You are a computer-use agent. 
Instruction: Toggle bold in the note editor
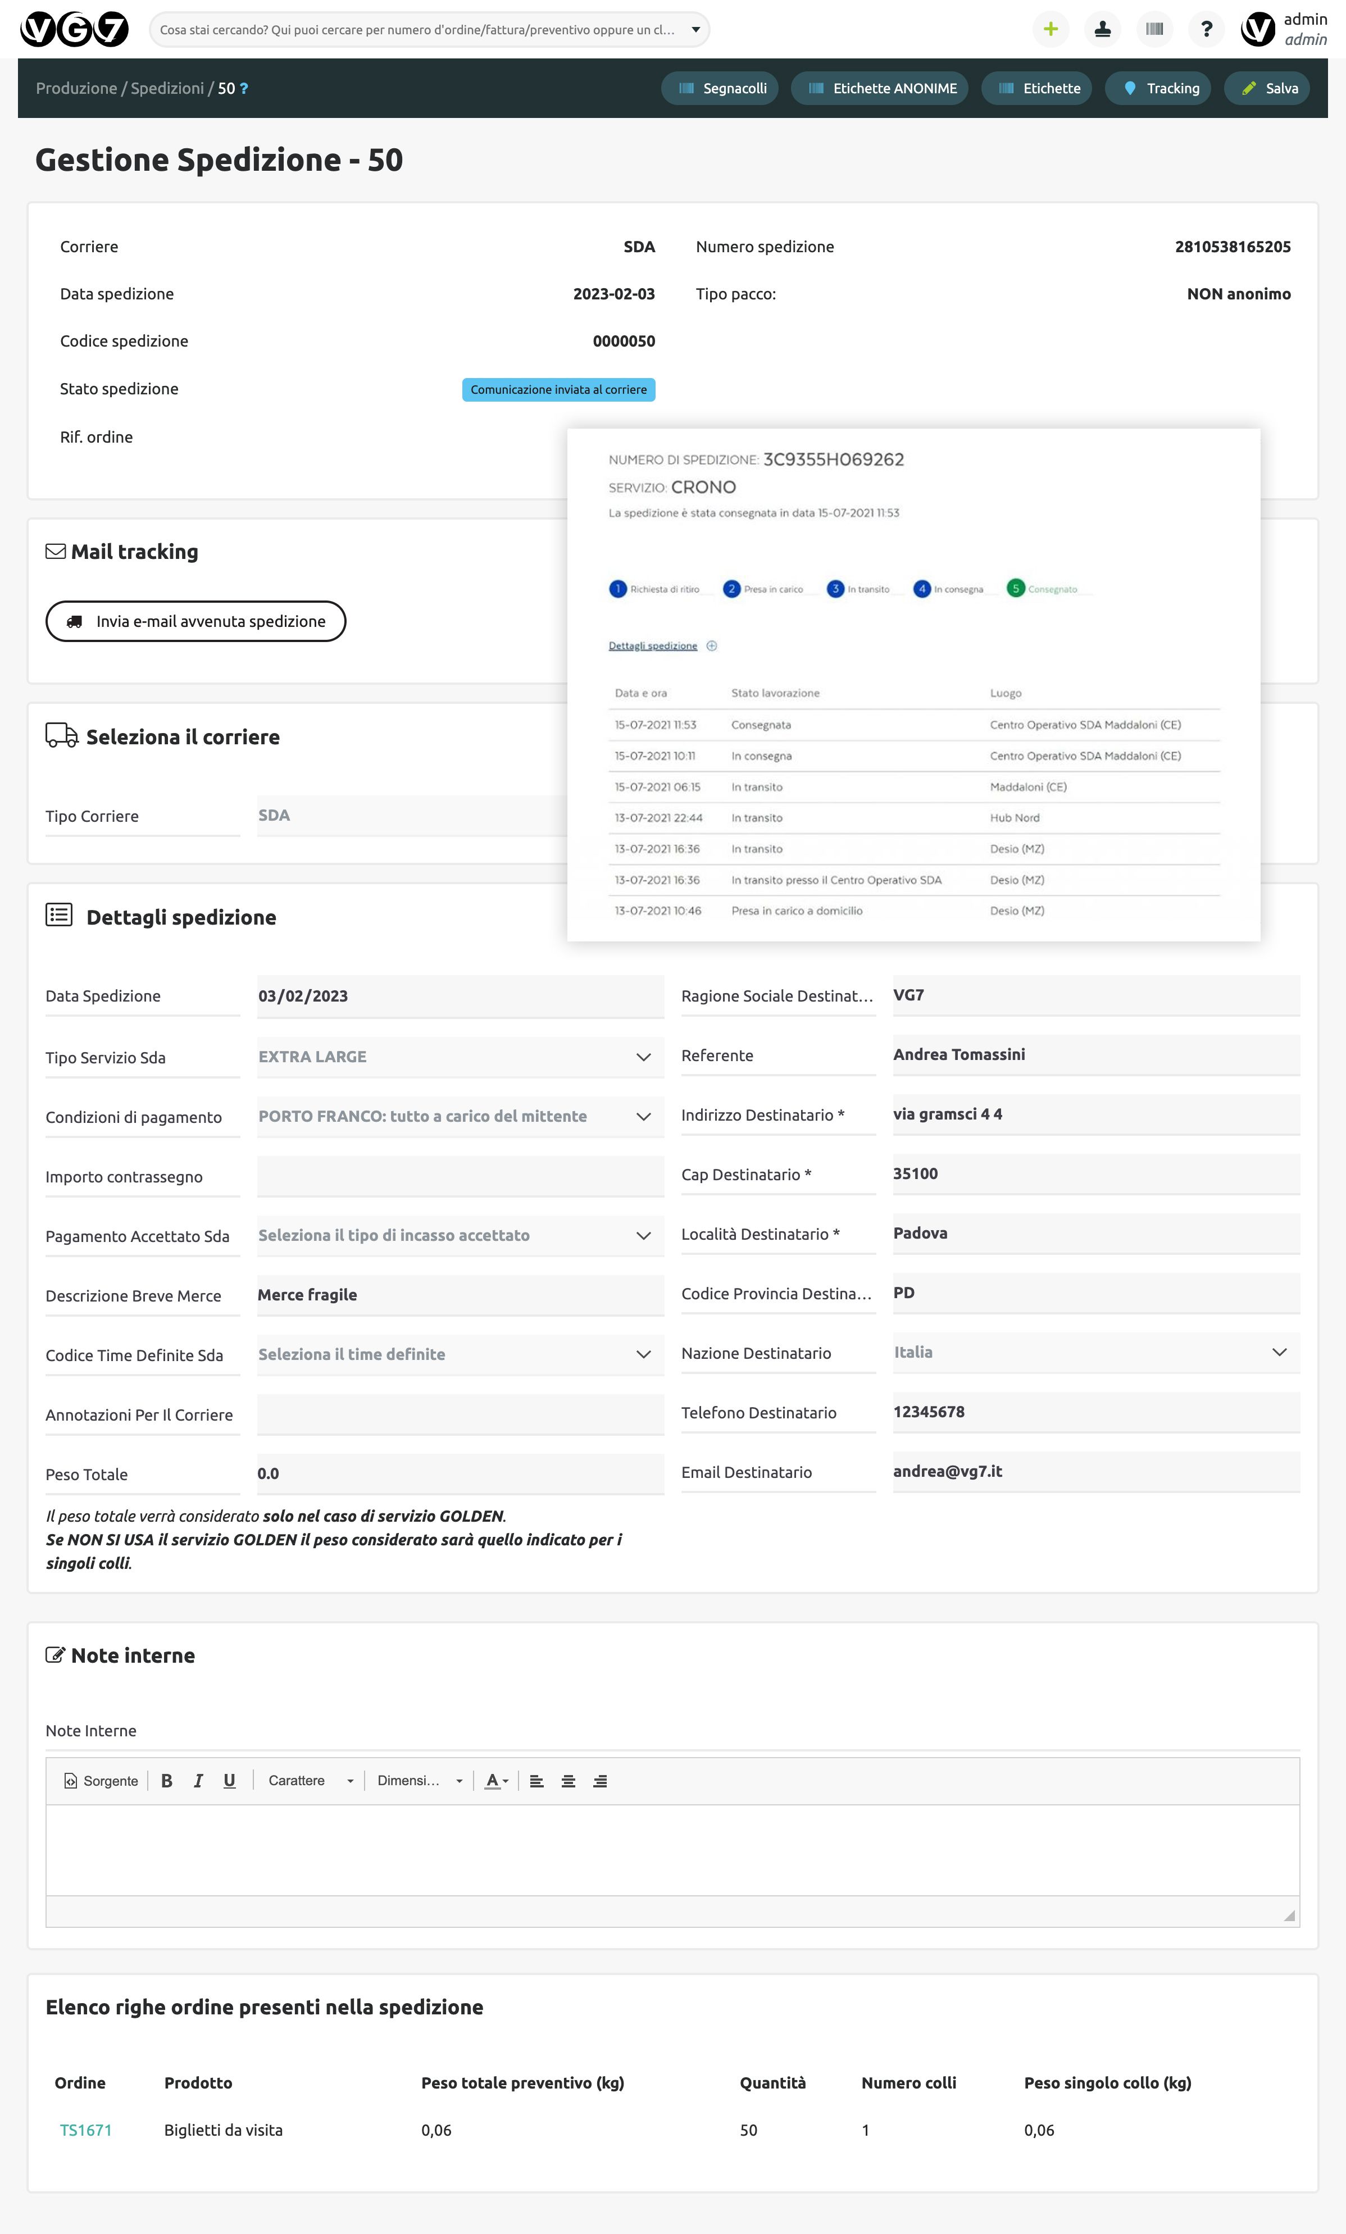pyautogui.click(x=167, y=1781)
